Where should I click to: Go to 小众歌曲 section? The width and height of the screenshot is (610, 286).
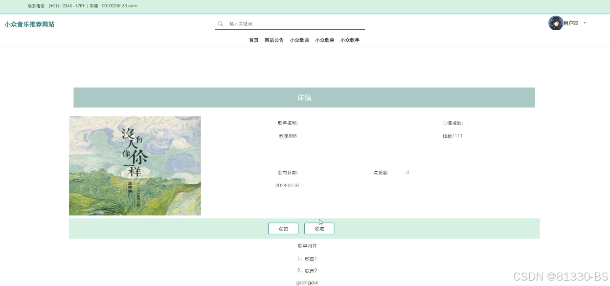point(299,40)
